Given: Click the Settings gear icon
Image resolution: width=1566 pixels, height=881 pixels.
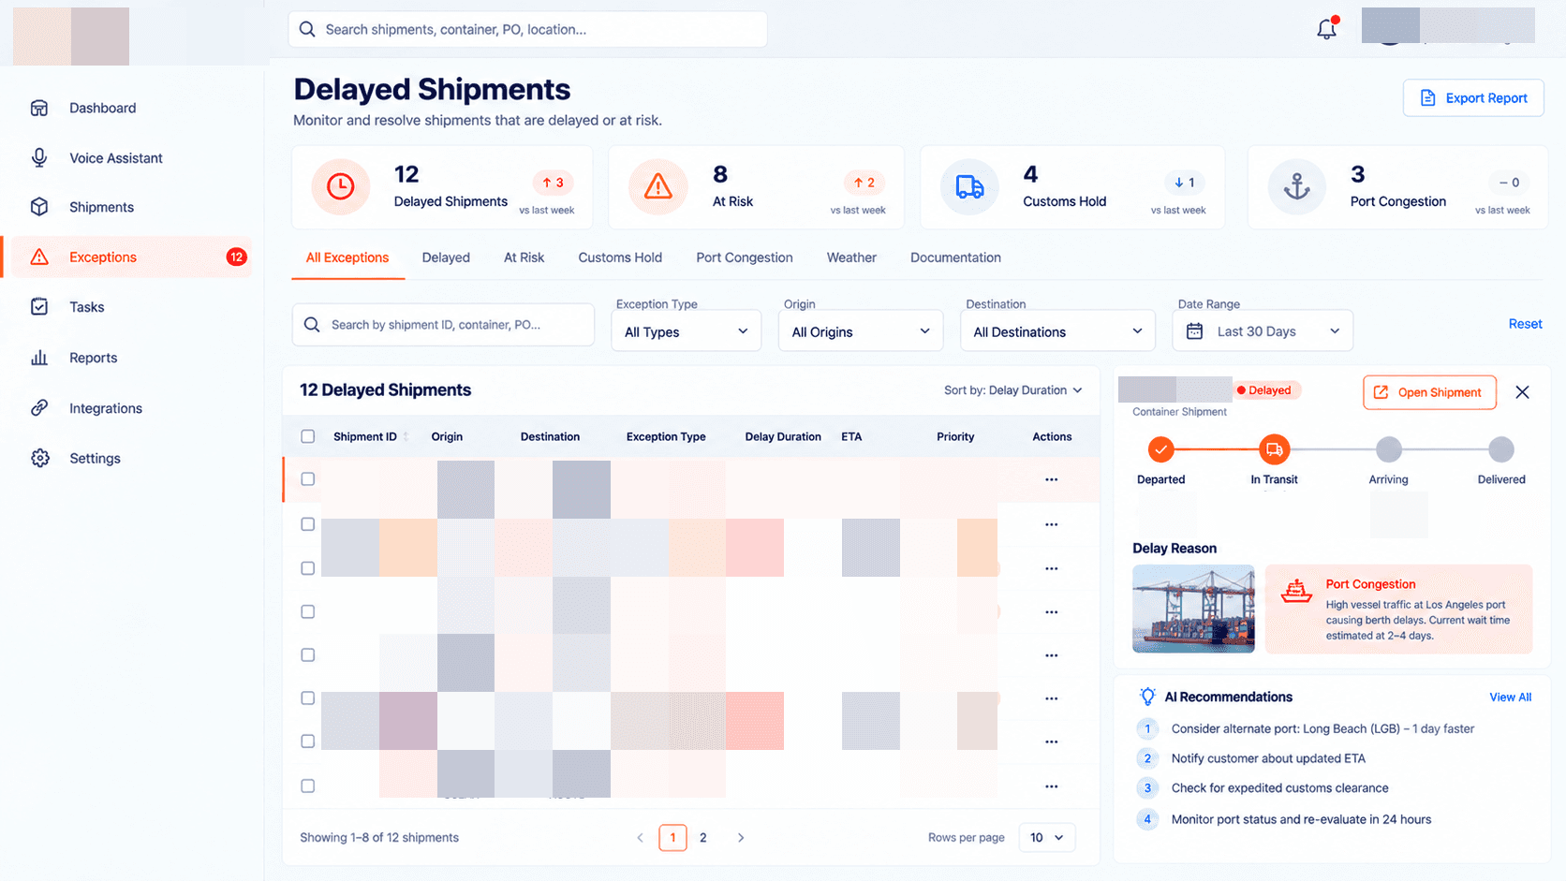Looking at the screenshot, I should pos(39,458).
